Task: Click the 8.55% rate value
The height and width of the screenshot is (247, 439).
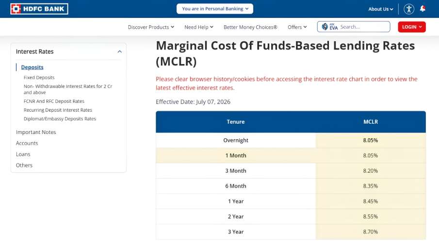Action: tap(371, 216)
